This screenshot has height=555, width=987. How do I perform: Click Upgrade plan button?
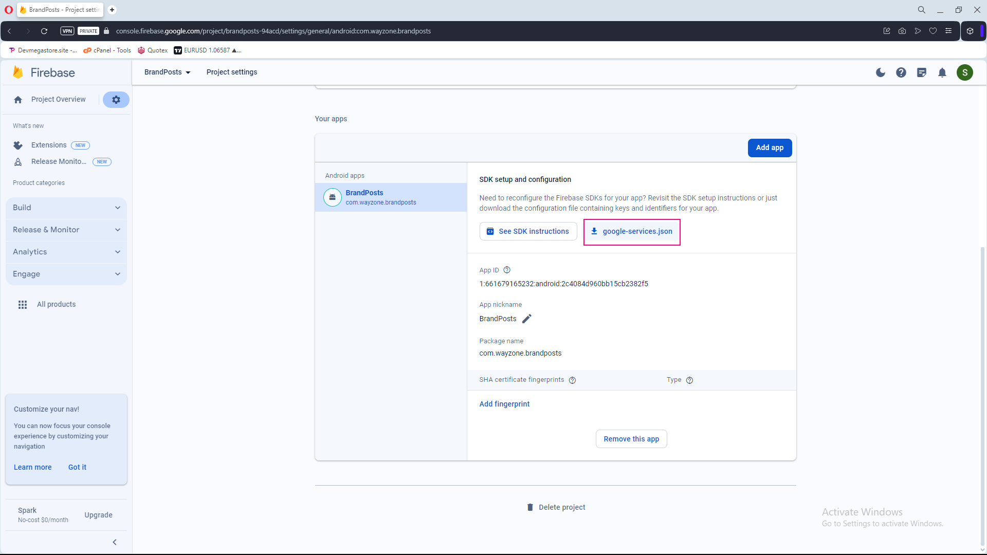(x=98, y=515)
